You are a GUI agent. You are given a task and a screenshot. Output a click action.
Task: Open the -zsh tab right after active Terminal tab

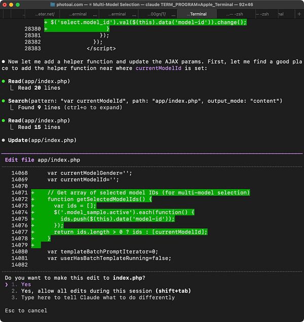pyautogui.click(x=235, y=14)
